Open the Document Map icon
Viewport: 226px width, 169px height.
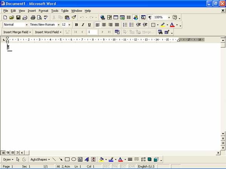(x=143, y=18)
